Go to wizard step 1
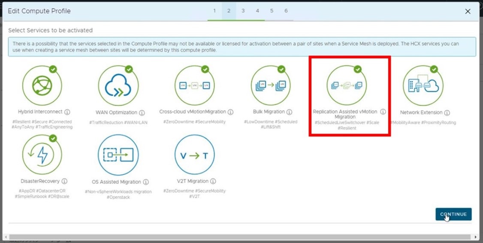Viewport: 483px width, 243px height. (x=214, y=11)
